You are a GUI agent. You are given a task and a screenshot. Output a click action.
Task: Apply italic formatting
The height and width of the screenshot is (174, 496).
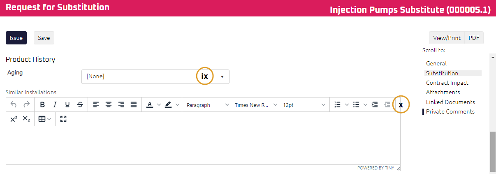point(55,105)
